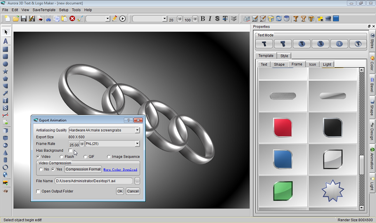Click the stepper next to value 100
376x223 pixels.
coord(195,19)
